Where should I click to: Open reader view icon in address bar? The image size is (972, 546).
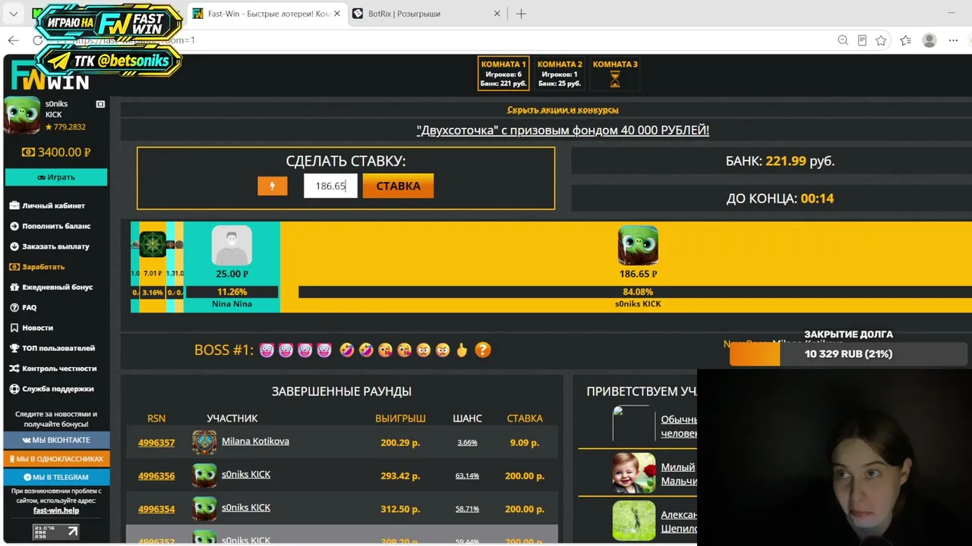click(x=862, y=40)
